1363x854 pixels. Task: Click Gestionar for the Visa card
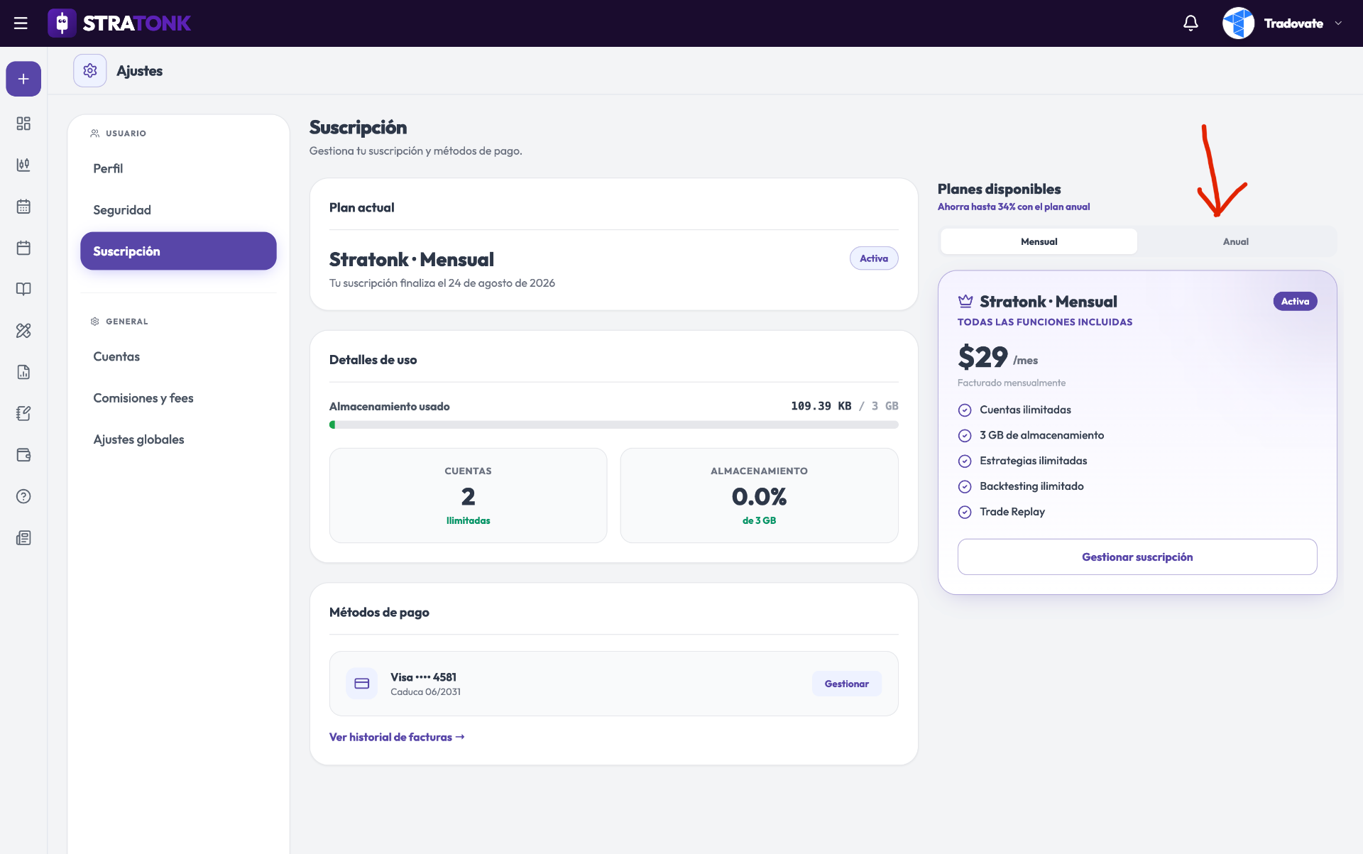point(847,684)
